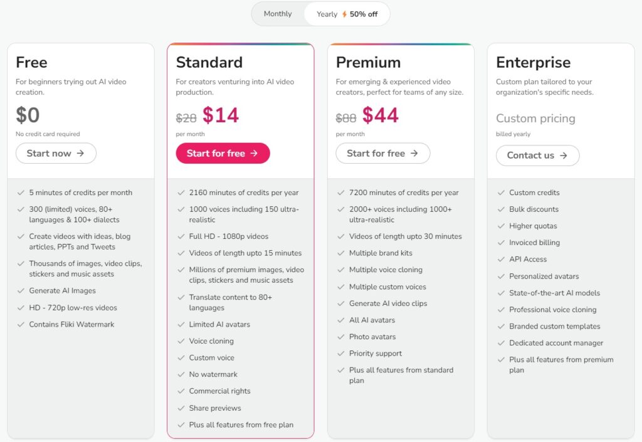
Task: Click checkmark next to Generate AI Images
Action: (21, 290)
